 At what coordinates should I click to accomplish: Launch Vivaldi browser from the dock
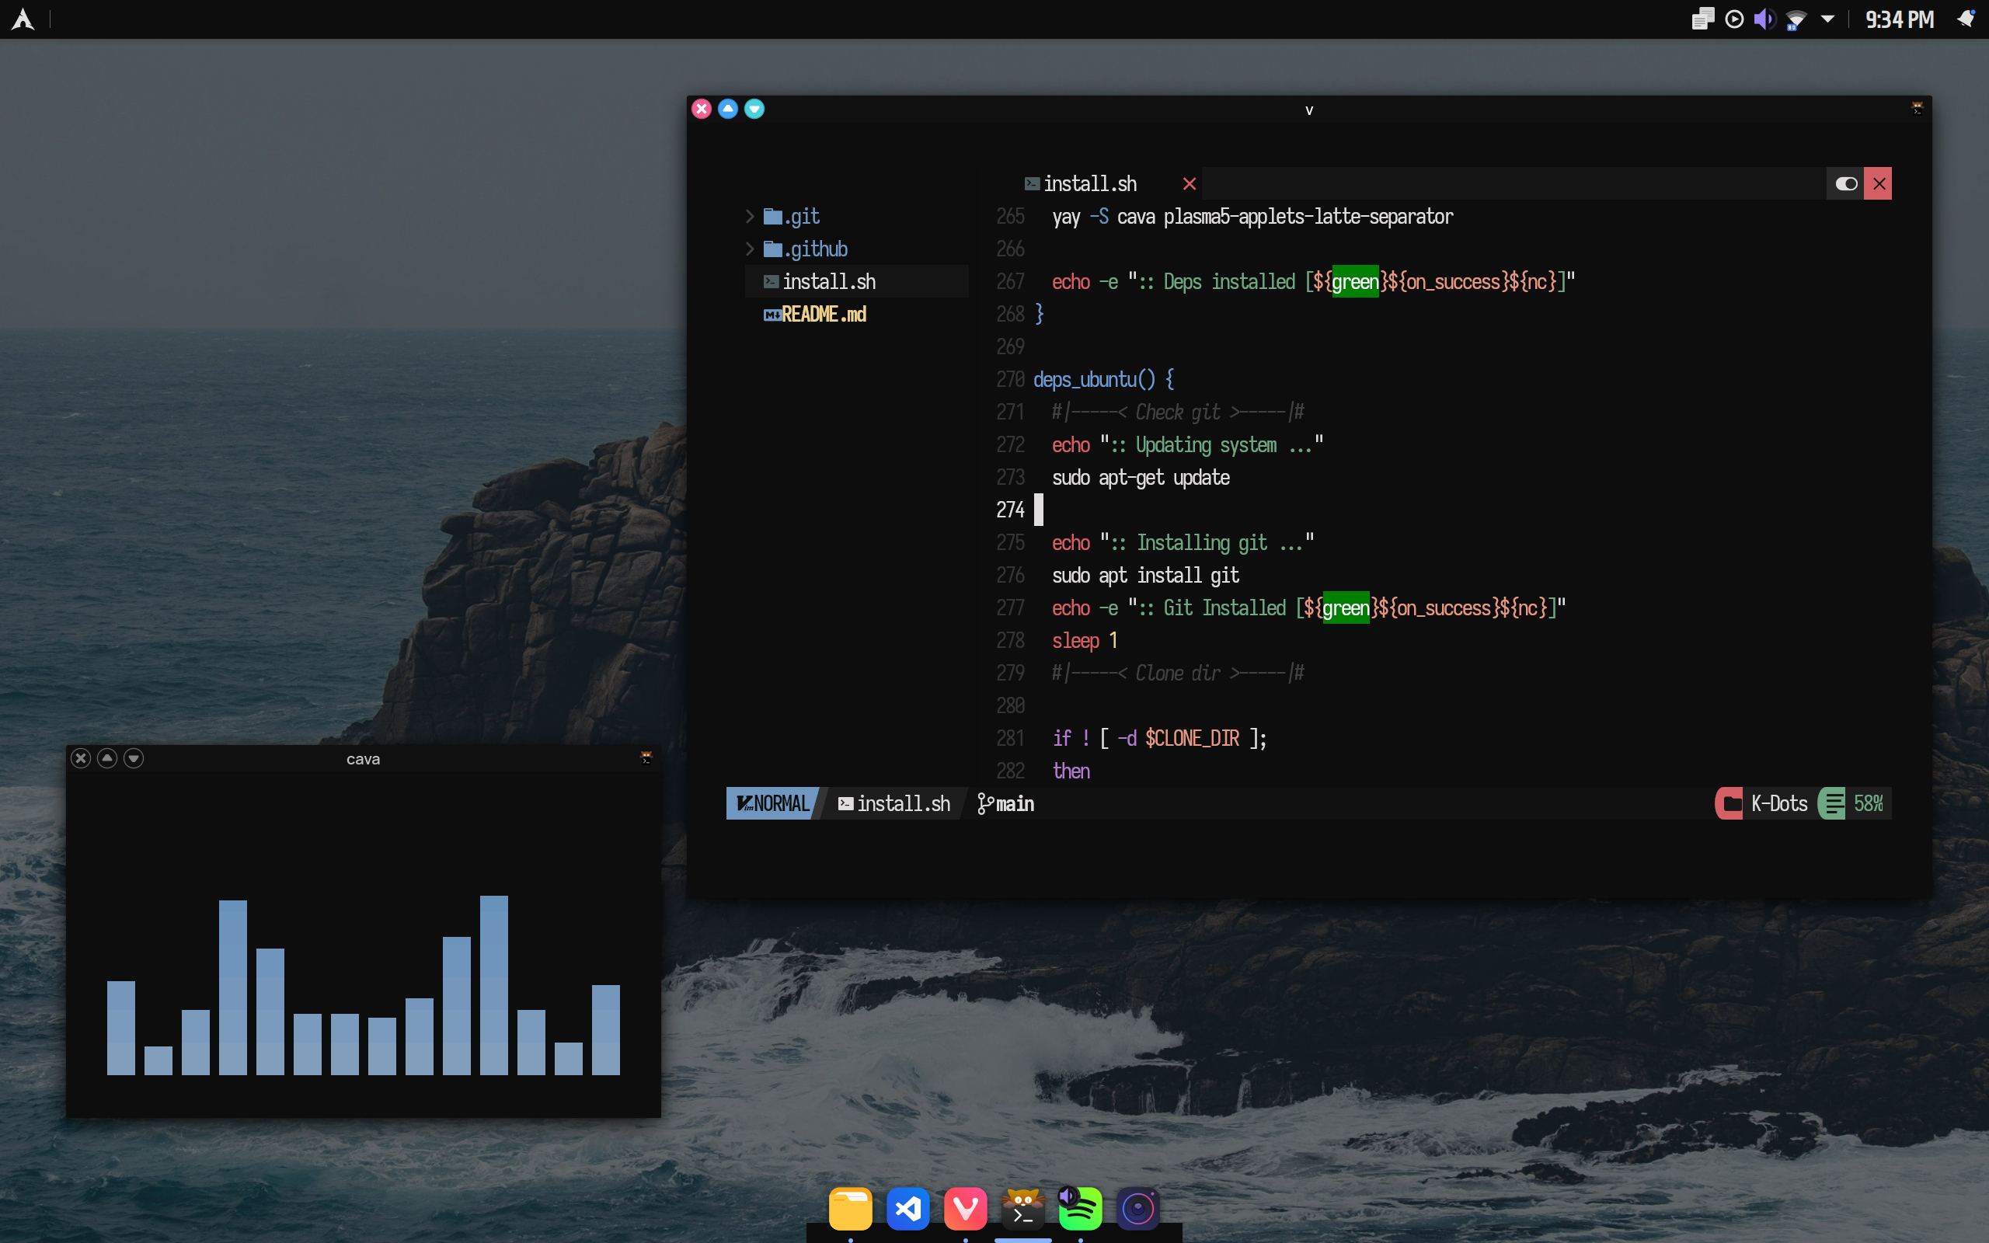pos(965,1209)
